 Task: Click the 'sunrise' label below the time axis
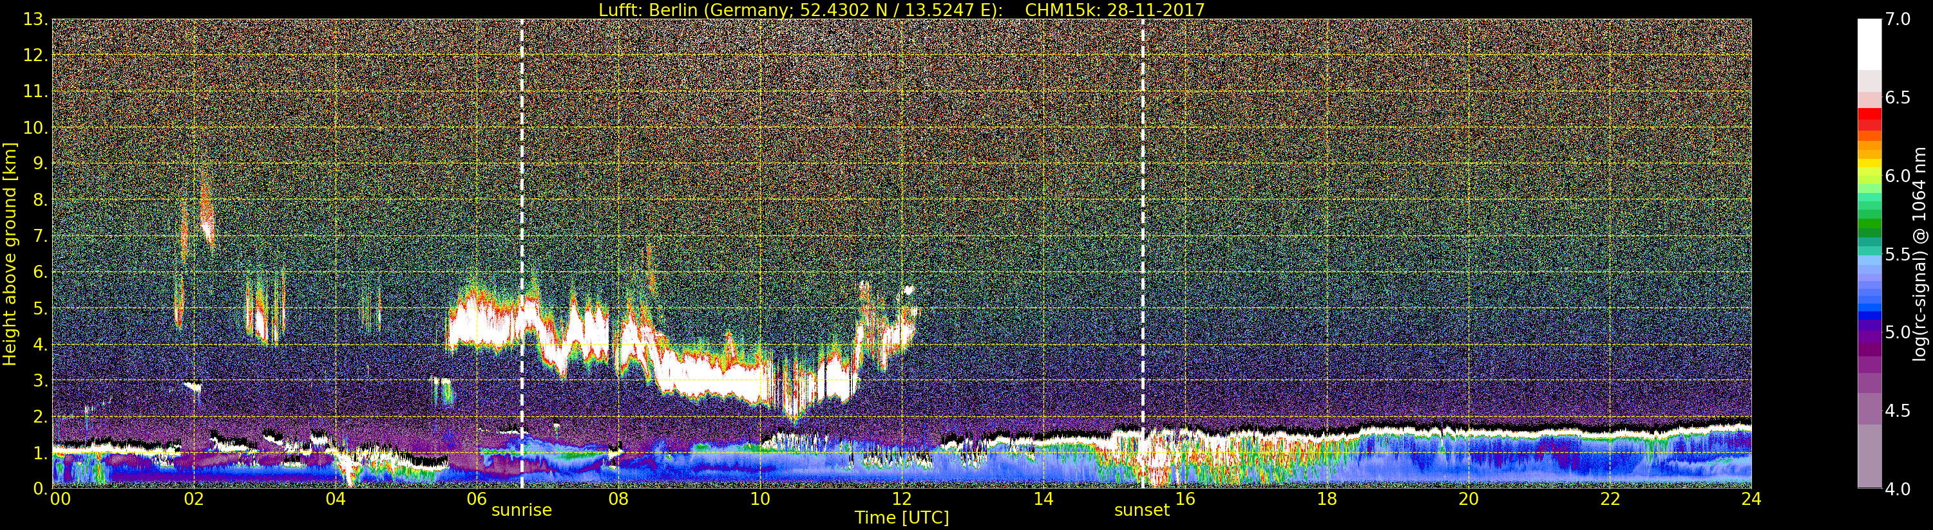[522, 511]
